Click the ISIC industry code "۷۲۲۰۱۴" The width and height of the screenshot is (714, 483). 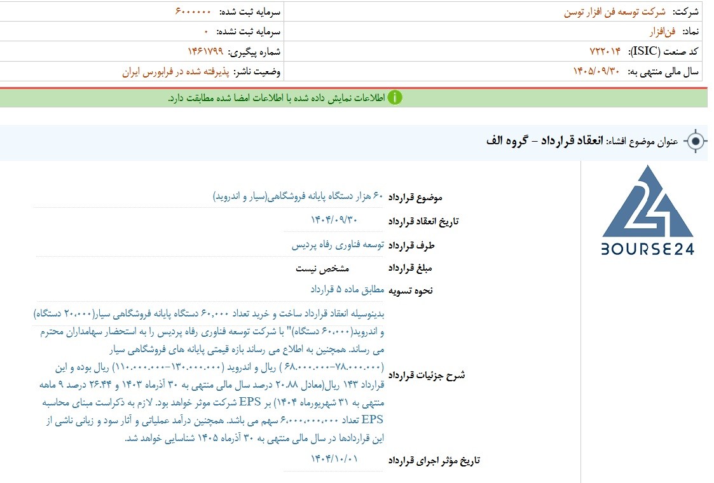(605, 51)
